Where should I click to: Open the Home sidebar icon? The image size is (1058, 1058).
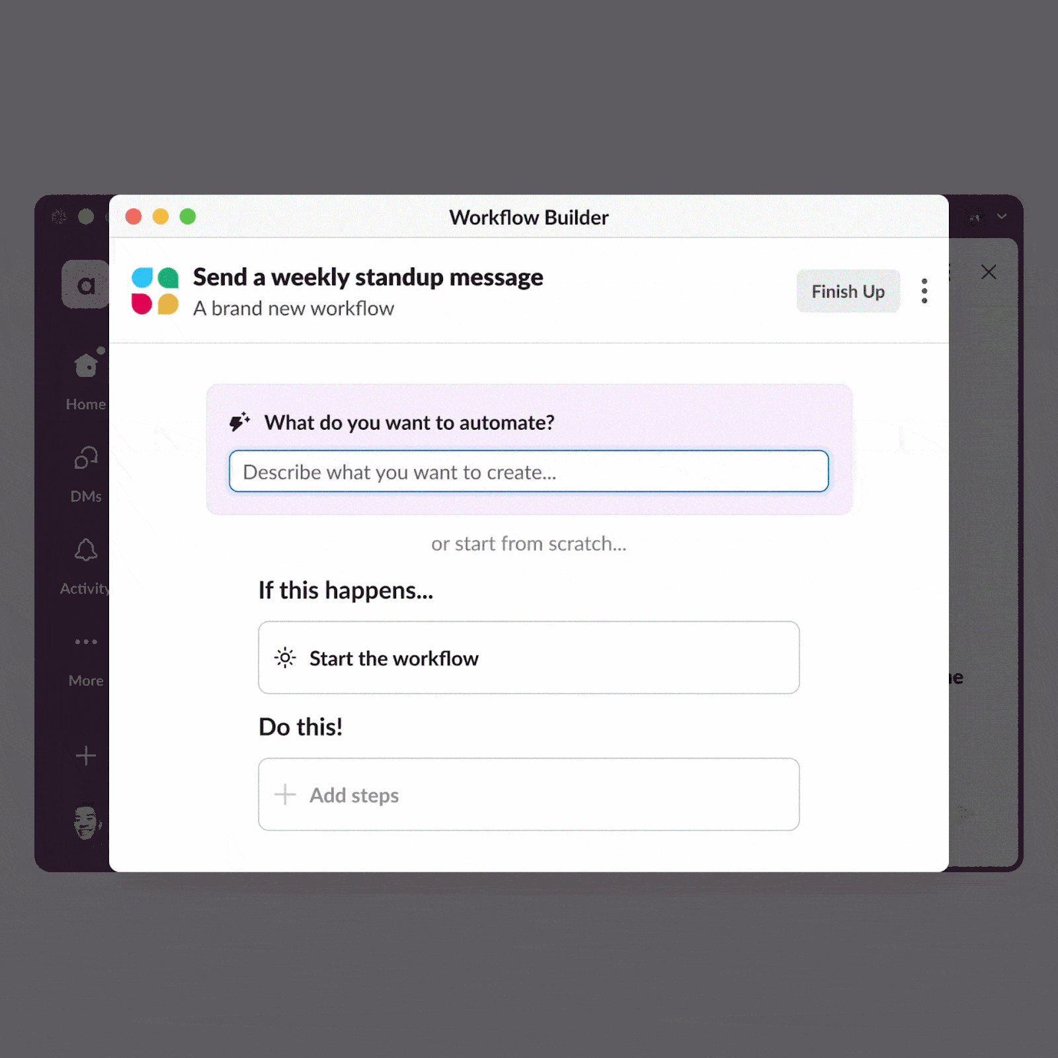click(x=87, y=364)
